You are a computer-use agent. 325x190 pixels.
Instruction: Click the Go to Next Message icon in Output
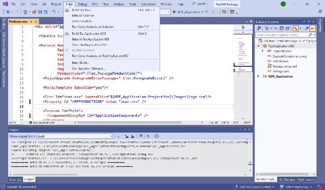(132, 136)
